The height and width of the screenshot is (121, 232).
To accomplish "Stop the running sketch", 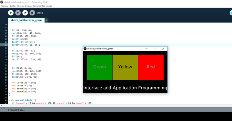I will click(32, 13).
